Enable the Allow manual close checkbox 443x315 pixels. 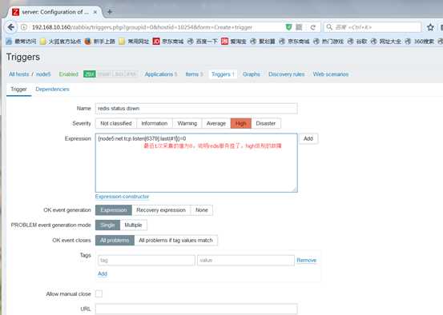pyautogui.click(x=99, y=293)
